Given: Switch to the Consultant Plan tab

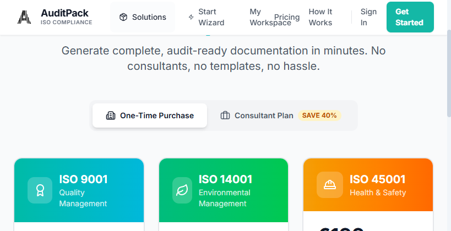Looking at the screenshot, I should [x=281, y=116].
